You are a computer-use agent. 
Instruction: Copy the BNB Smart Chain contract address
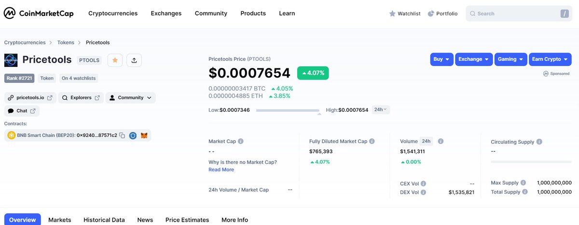coord(122,136)
